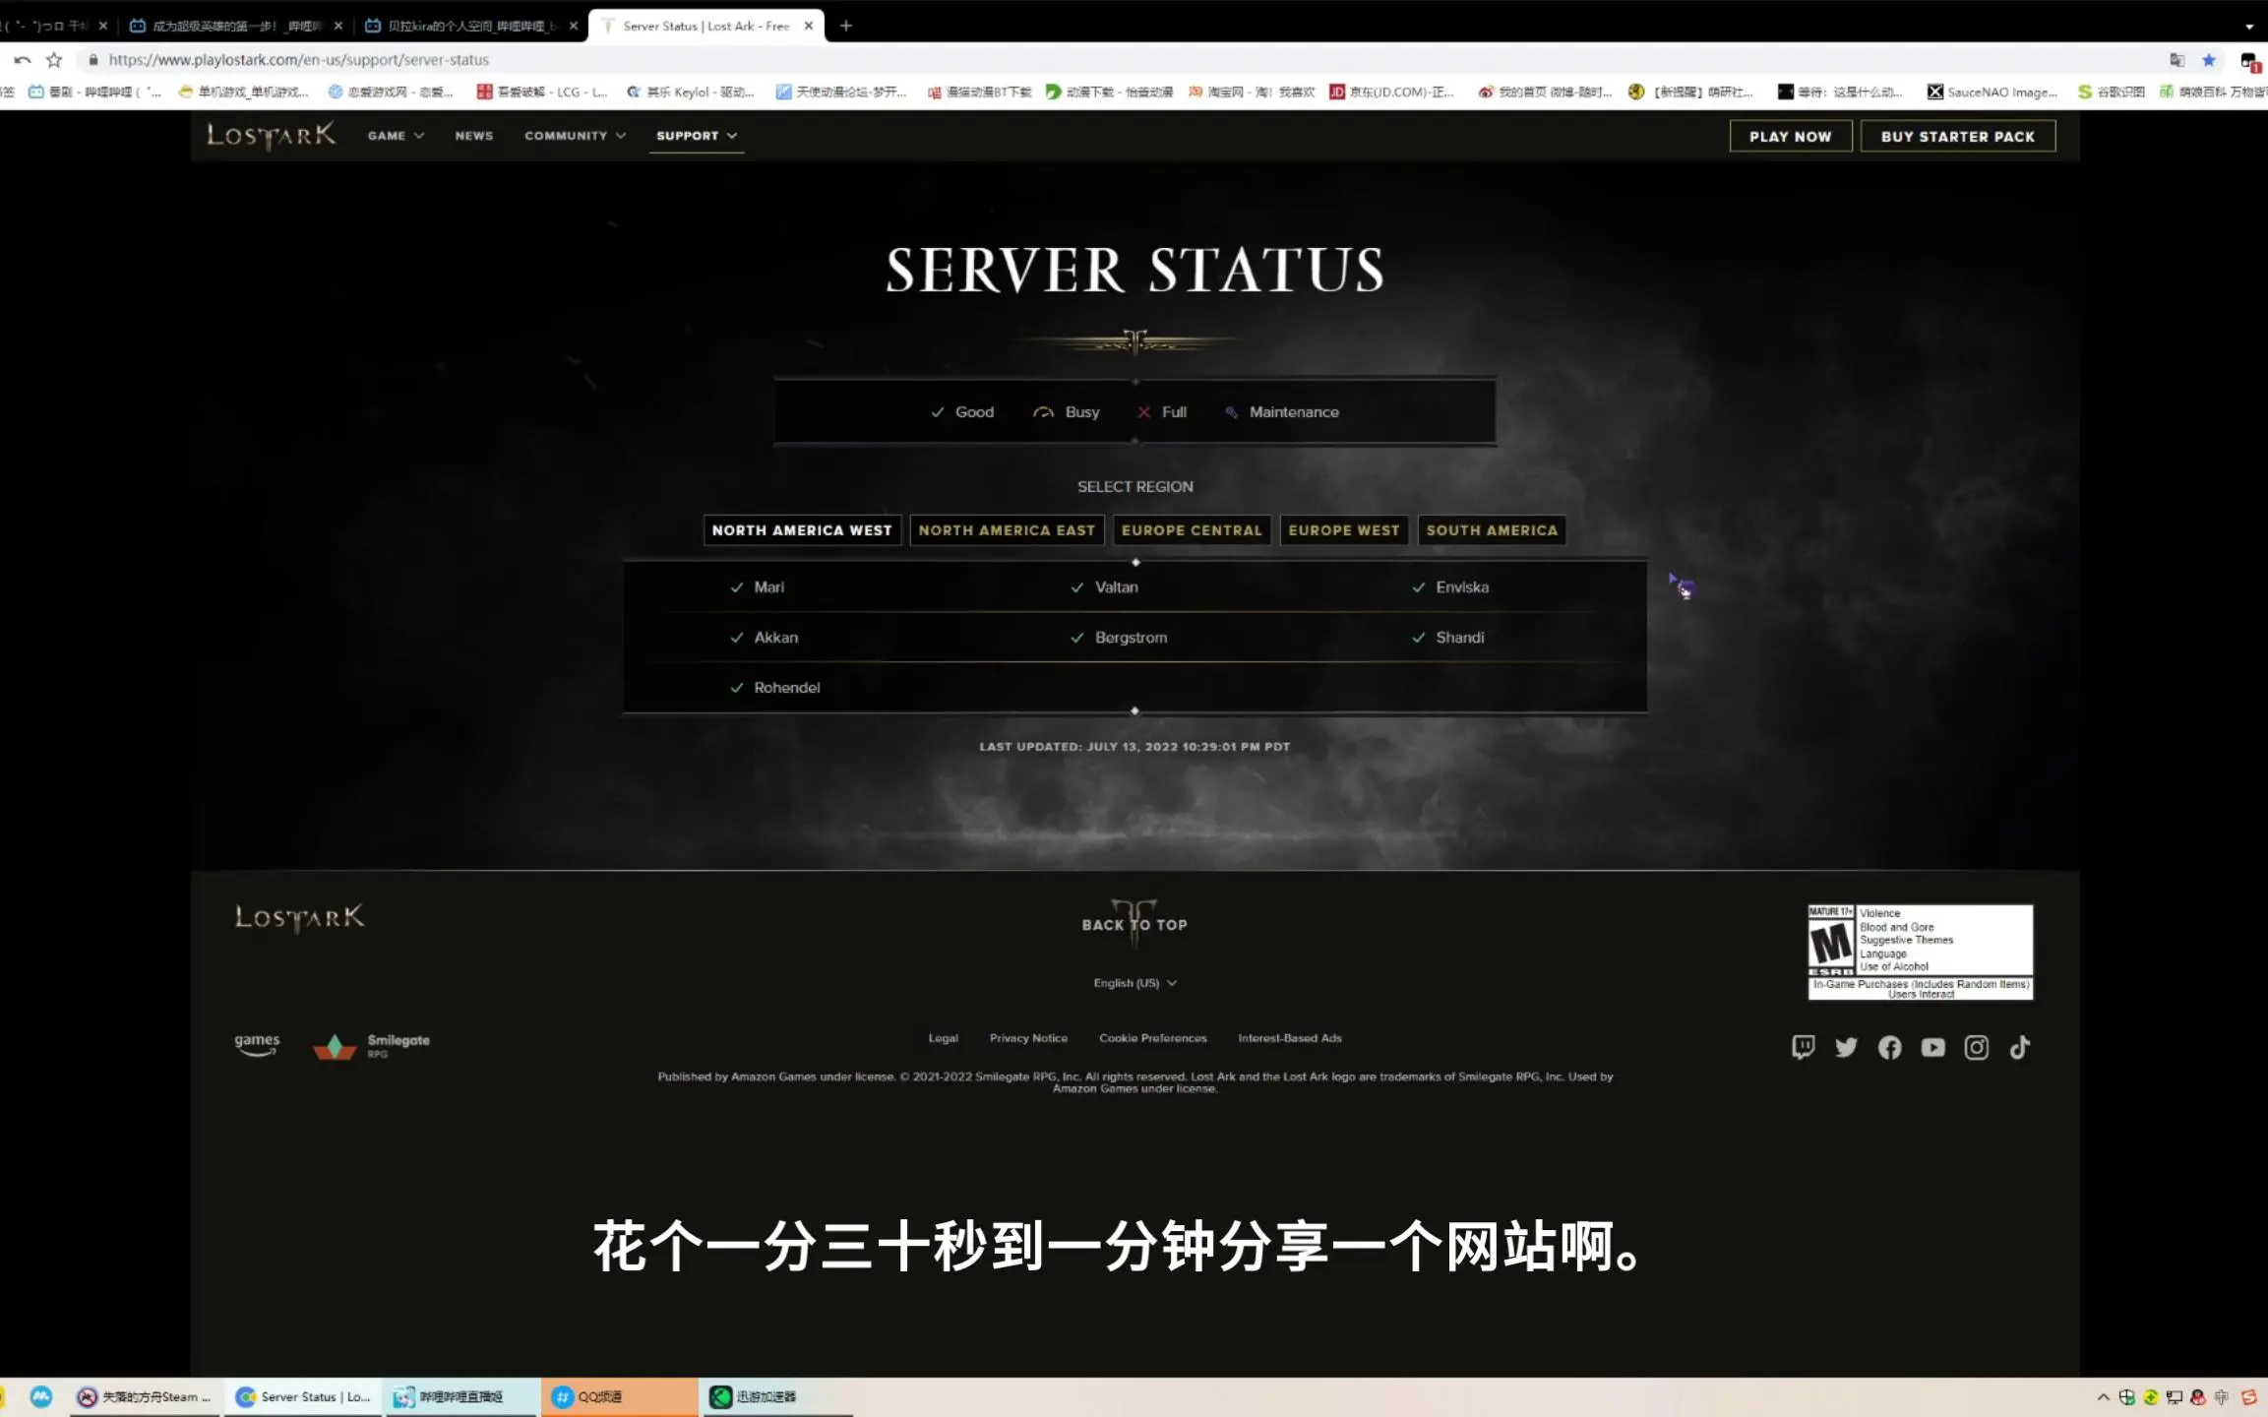Open the NEWS menu item

(x=473, y=136)
